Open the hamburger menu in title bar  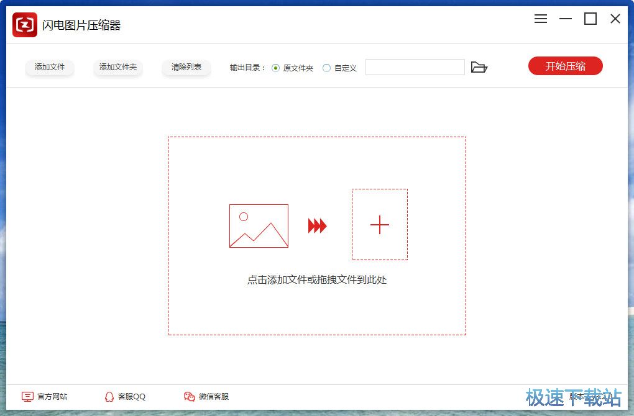541,19
